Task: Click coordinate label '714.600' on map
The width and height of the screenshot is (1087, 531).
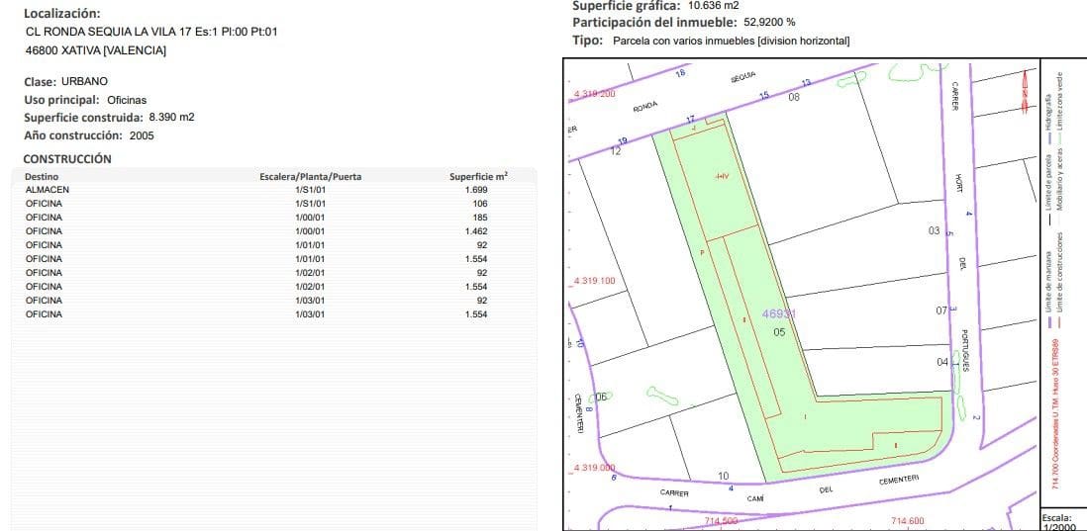Action: [908, 521]
